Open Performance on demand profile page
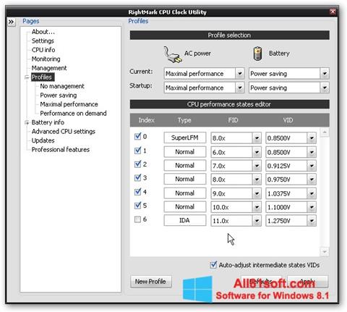The image size is (347, 312). pyautogui.click(x=73, y=113)
